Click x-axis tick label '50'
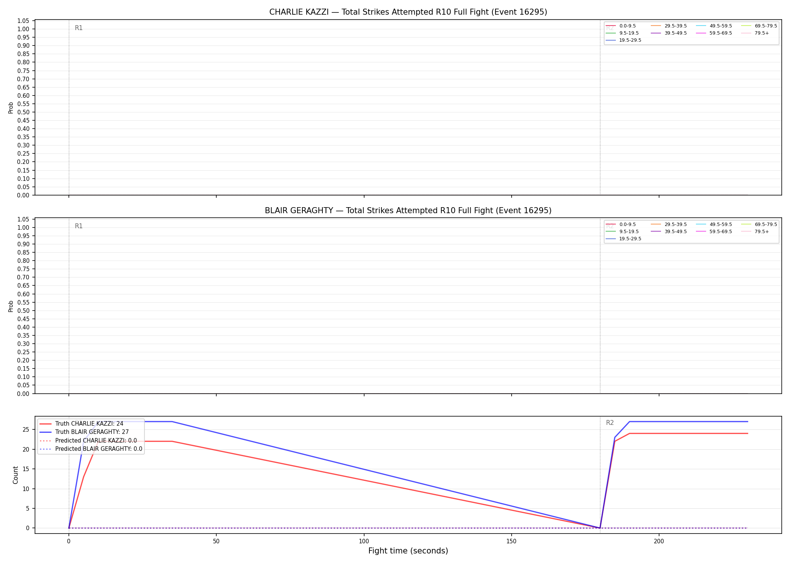Viewport: 790px width, 564px height. coord(216,541)
